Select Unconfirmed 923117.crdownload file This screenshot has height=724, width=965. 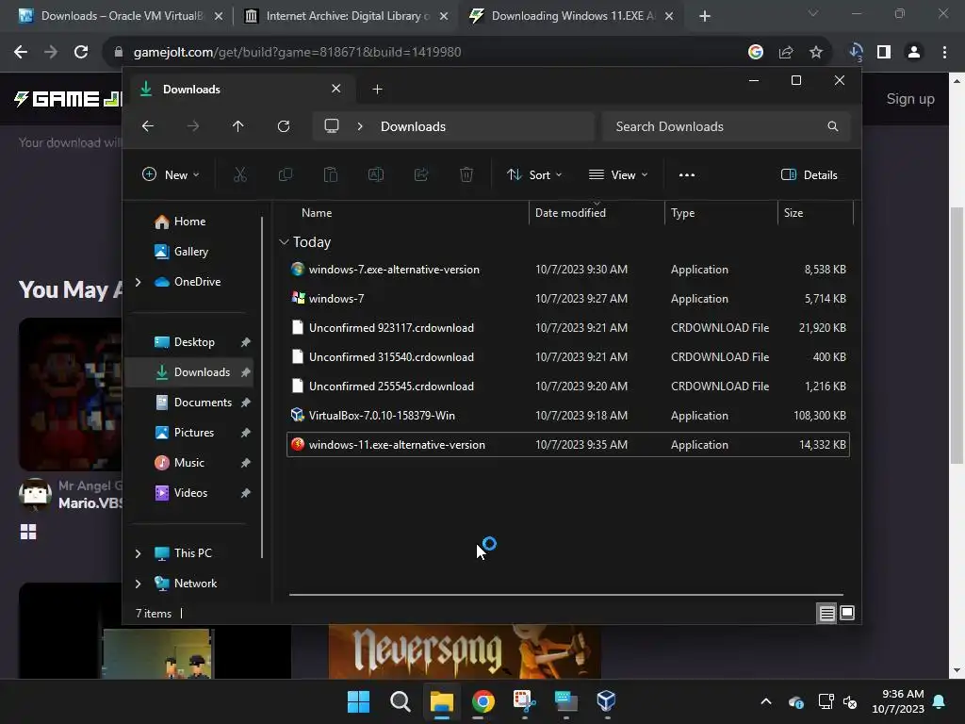click(568, 328)
